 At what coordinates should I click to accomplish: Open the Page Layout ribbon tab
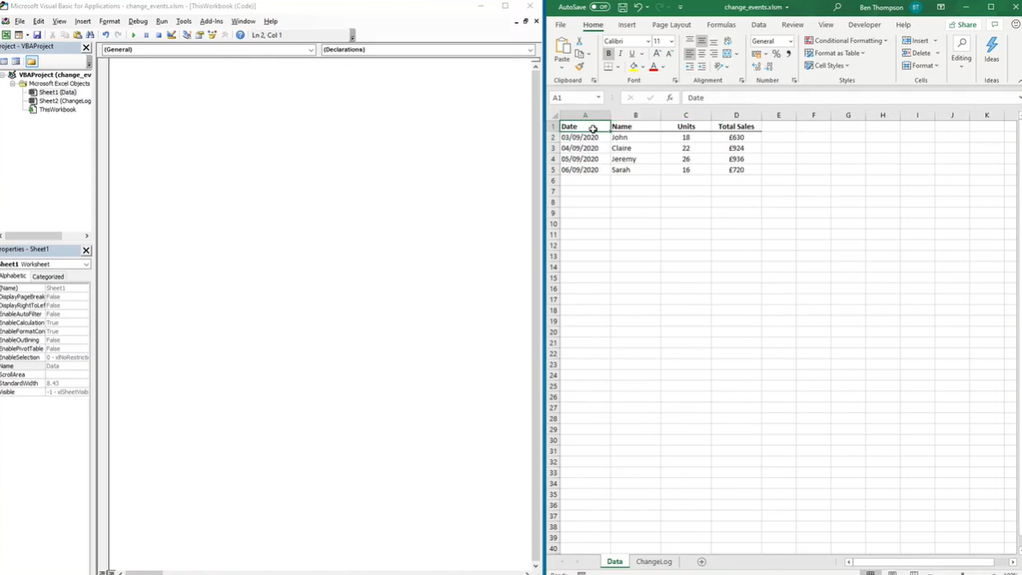[x=672, y=25]
